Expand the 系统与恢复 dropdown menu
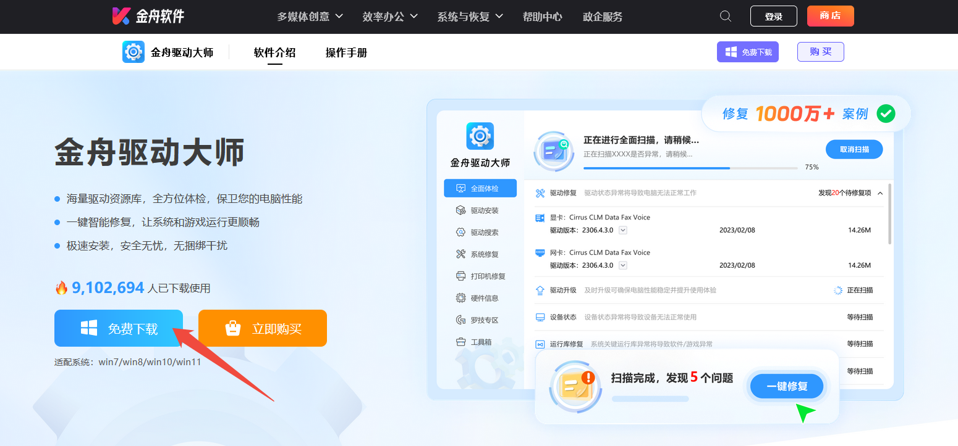This screenshot has width=958, height=446. click(x=470, y=17)
